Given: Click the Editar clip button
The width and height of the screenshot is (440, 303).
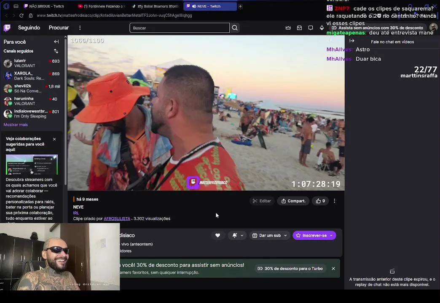Looking at the screenshot, I should point(262,201).
